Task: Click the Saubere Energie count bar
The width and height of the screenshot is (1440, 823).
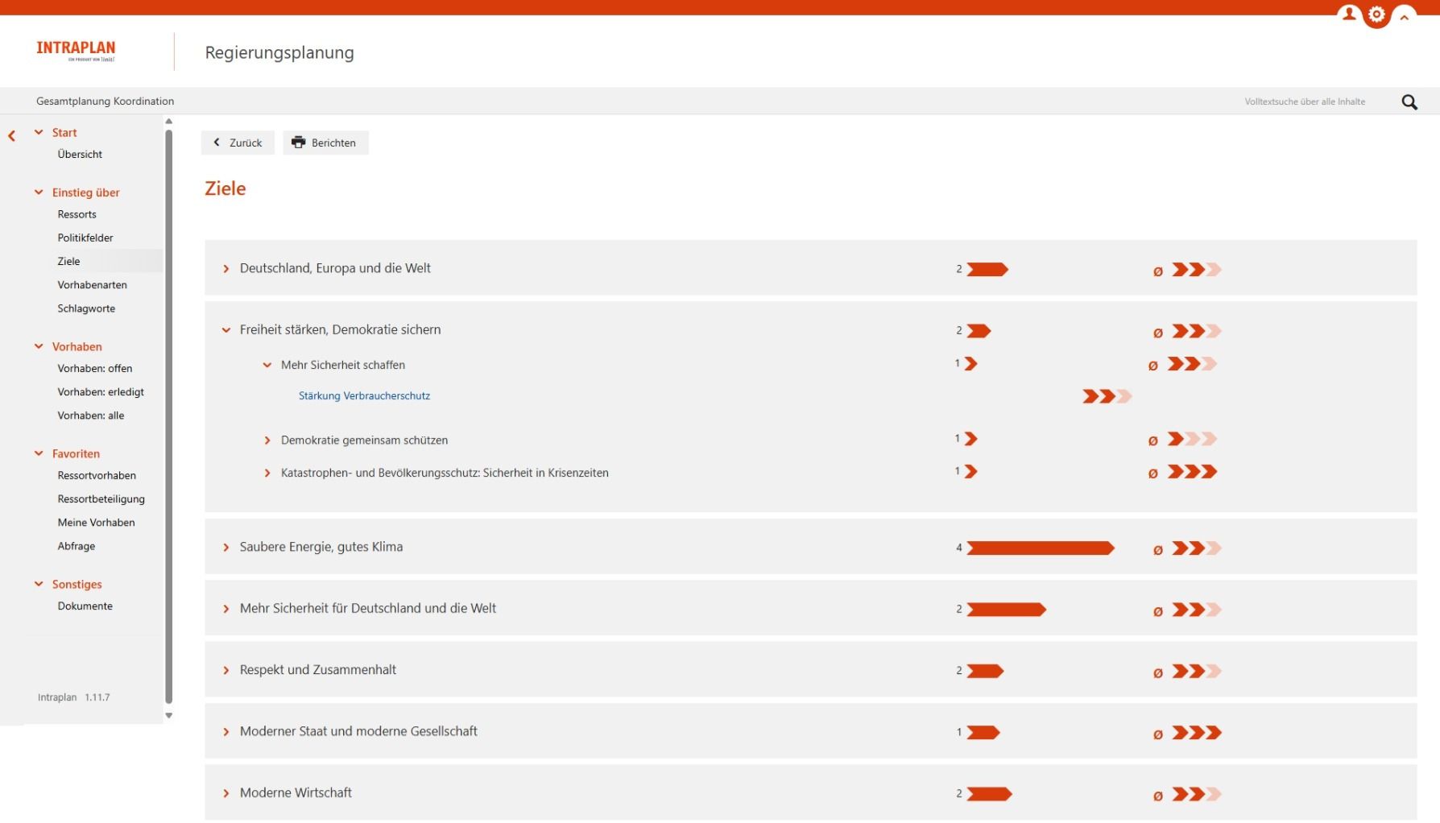Action: (1040, 548)
